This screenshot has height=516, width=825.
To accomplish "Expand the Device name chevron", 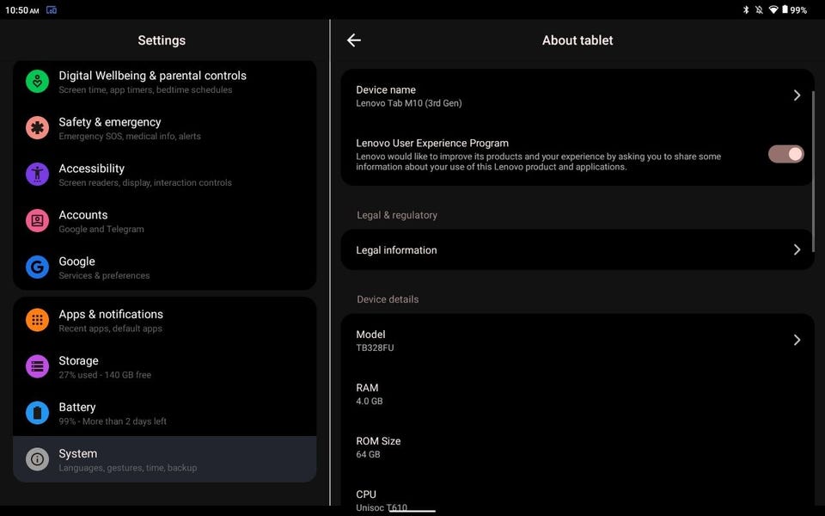I will pyautogui.click(x=797, y=95).
